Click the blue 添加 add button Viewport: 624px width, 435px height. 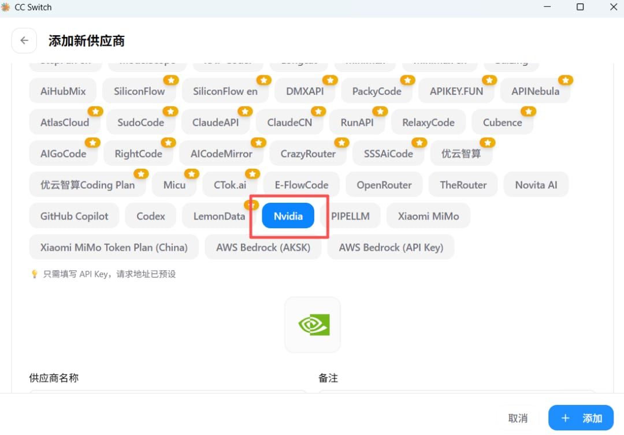(581, 418)
